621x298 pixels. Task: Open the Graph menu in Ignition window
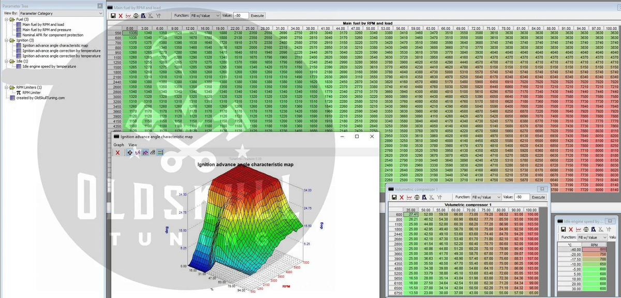tap(119, 145)
